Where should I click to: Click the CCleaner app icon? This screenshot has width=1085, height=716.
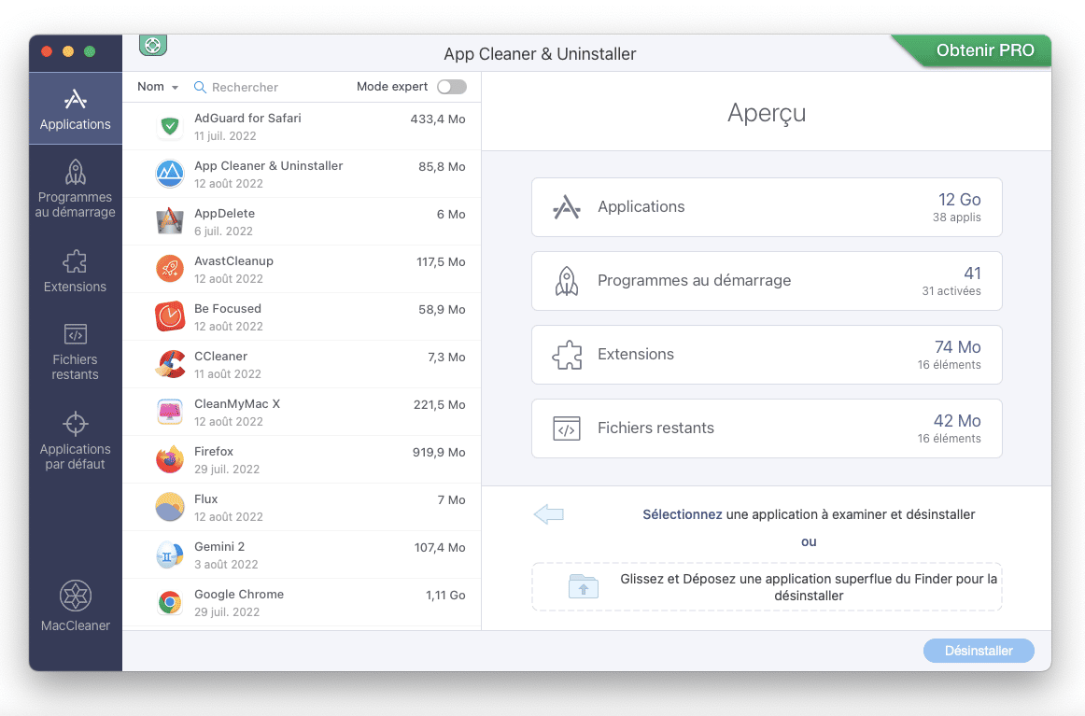[x=169, y=364]
